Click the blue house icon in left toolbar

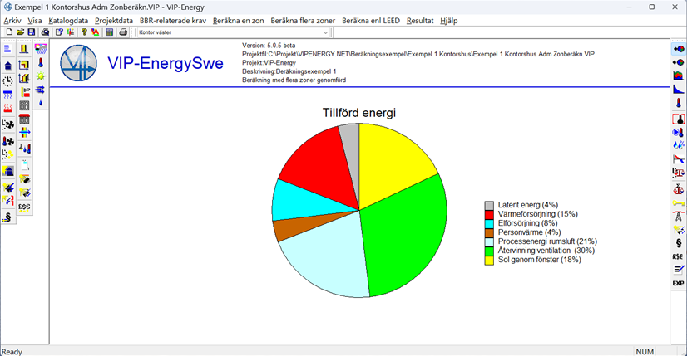click(8, 66)
